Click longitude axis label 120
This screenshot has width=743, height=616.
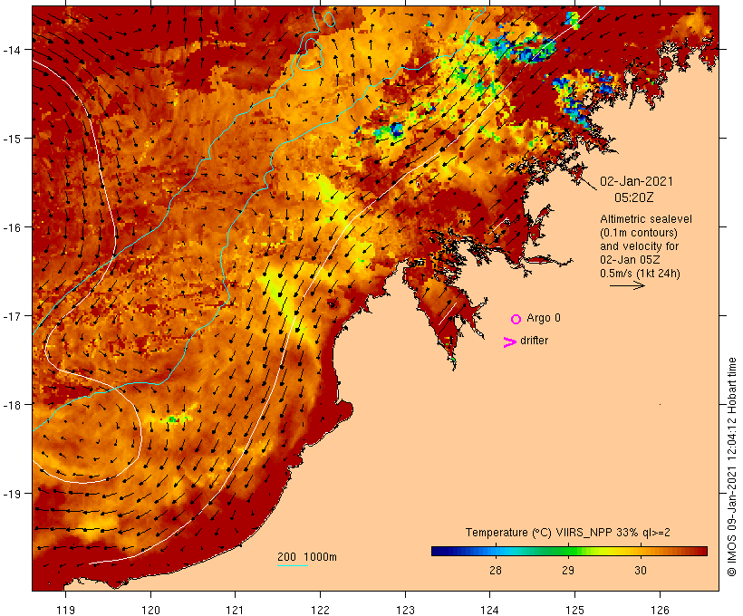150,610
